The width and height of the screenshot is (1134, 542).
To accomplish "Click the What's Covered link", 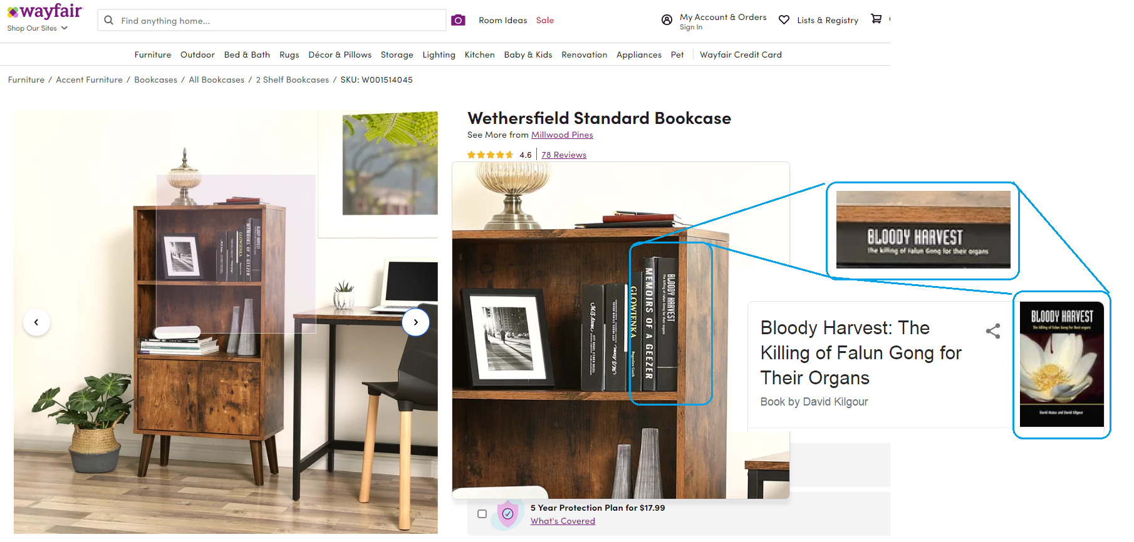I will 563,521.
